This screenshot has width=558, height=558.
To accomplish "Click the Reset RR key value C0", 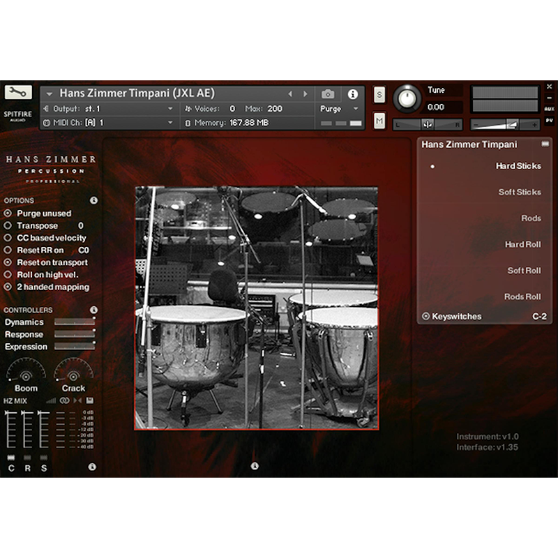I will pyautogui.click(x=84, y=250).
